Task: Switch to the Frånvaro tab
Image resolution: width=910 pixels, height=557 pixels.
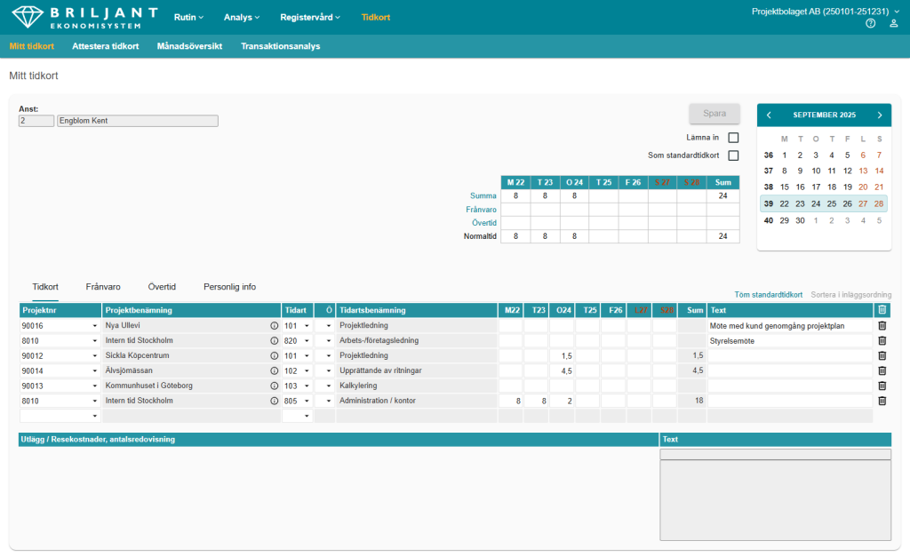Action: click(x=103, y=287)
